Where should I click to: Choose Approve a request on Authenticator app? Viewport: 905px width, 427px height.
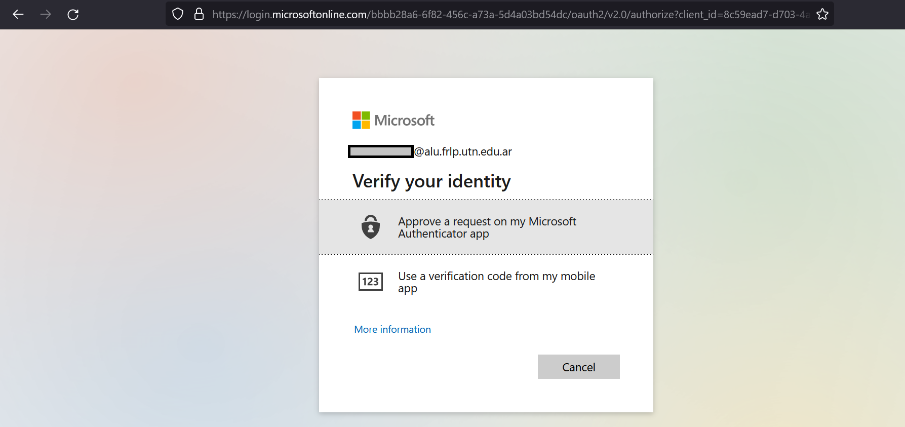tap(486, 227)
